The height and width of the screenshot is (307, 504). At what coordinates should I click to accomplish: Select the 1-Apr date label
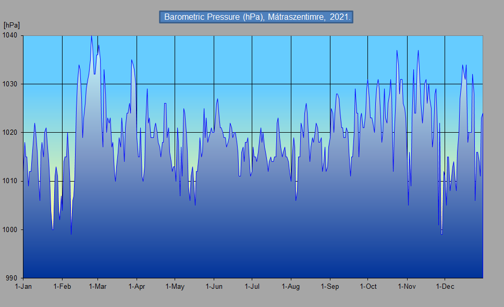click(x=137, y=286)
